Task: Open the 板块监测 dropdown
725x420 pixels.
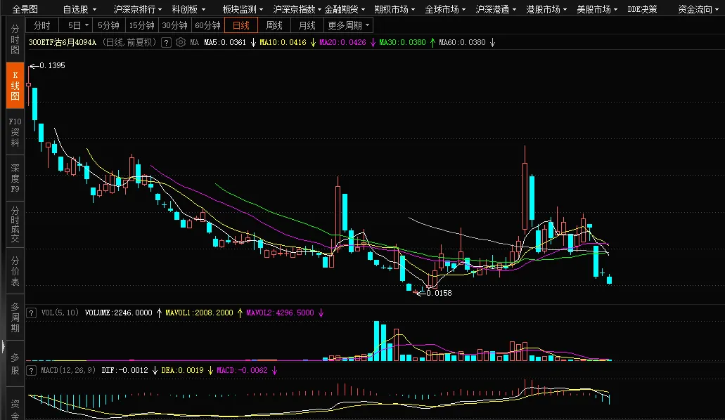Action: coord(243,9)
